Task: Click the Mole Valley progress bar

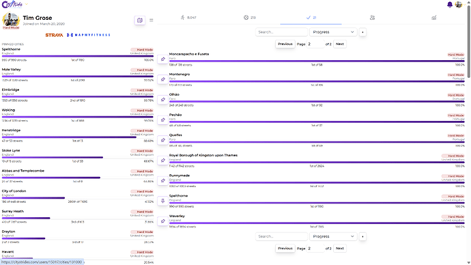Action: tap(78, 76)
